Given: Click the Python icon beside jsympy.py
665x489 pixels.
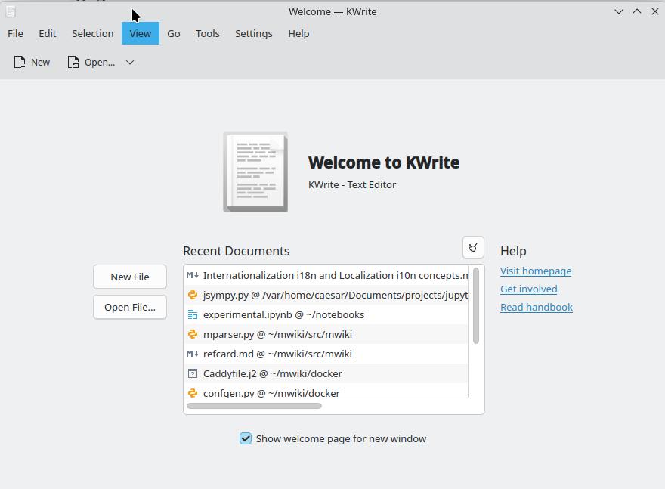Looking at the screenshot, I should pos(193,296).
